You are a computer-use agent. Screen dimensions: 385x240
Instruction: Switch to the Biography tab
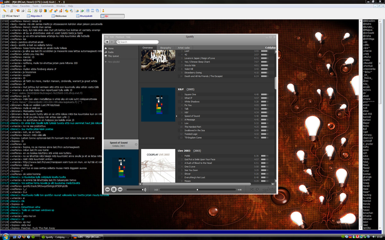click(166, 48)
